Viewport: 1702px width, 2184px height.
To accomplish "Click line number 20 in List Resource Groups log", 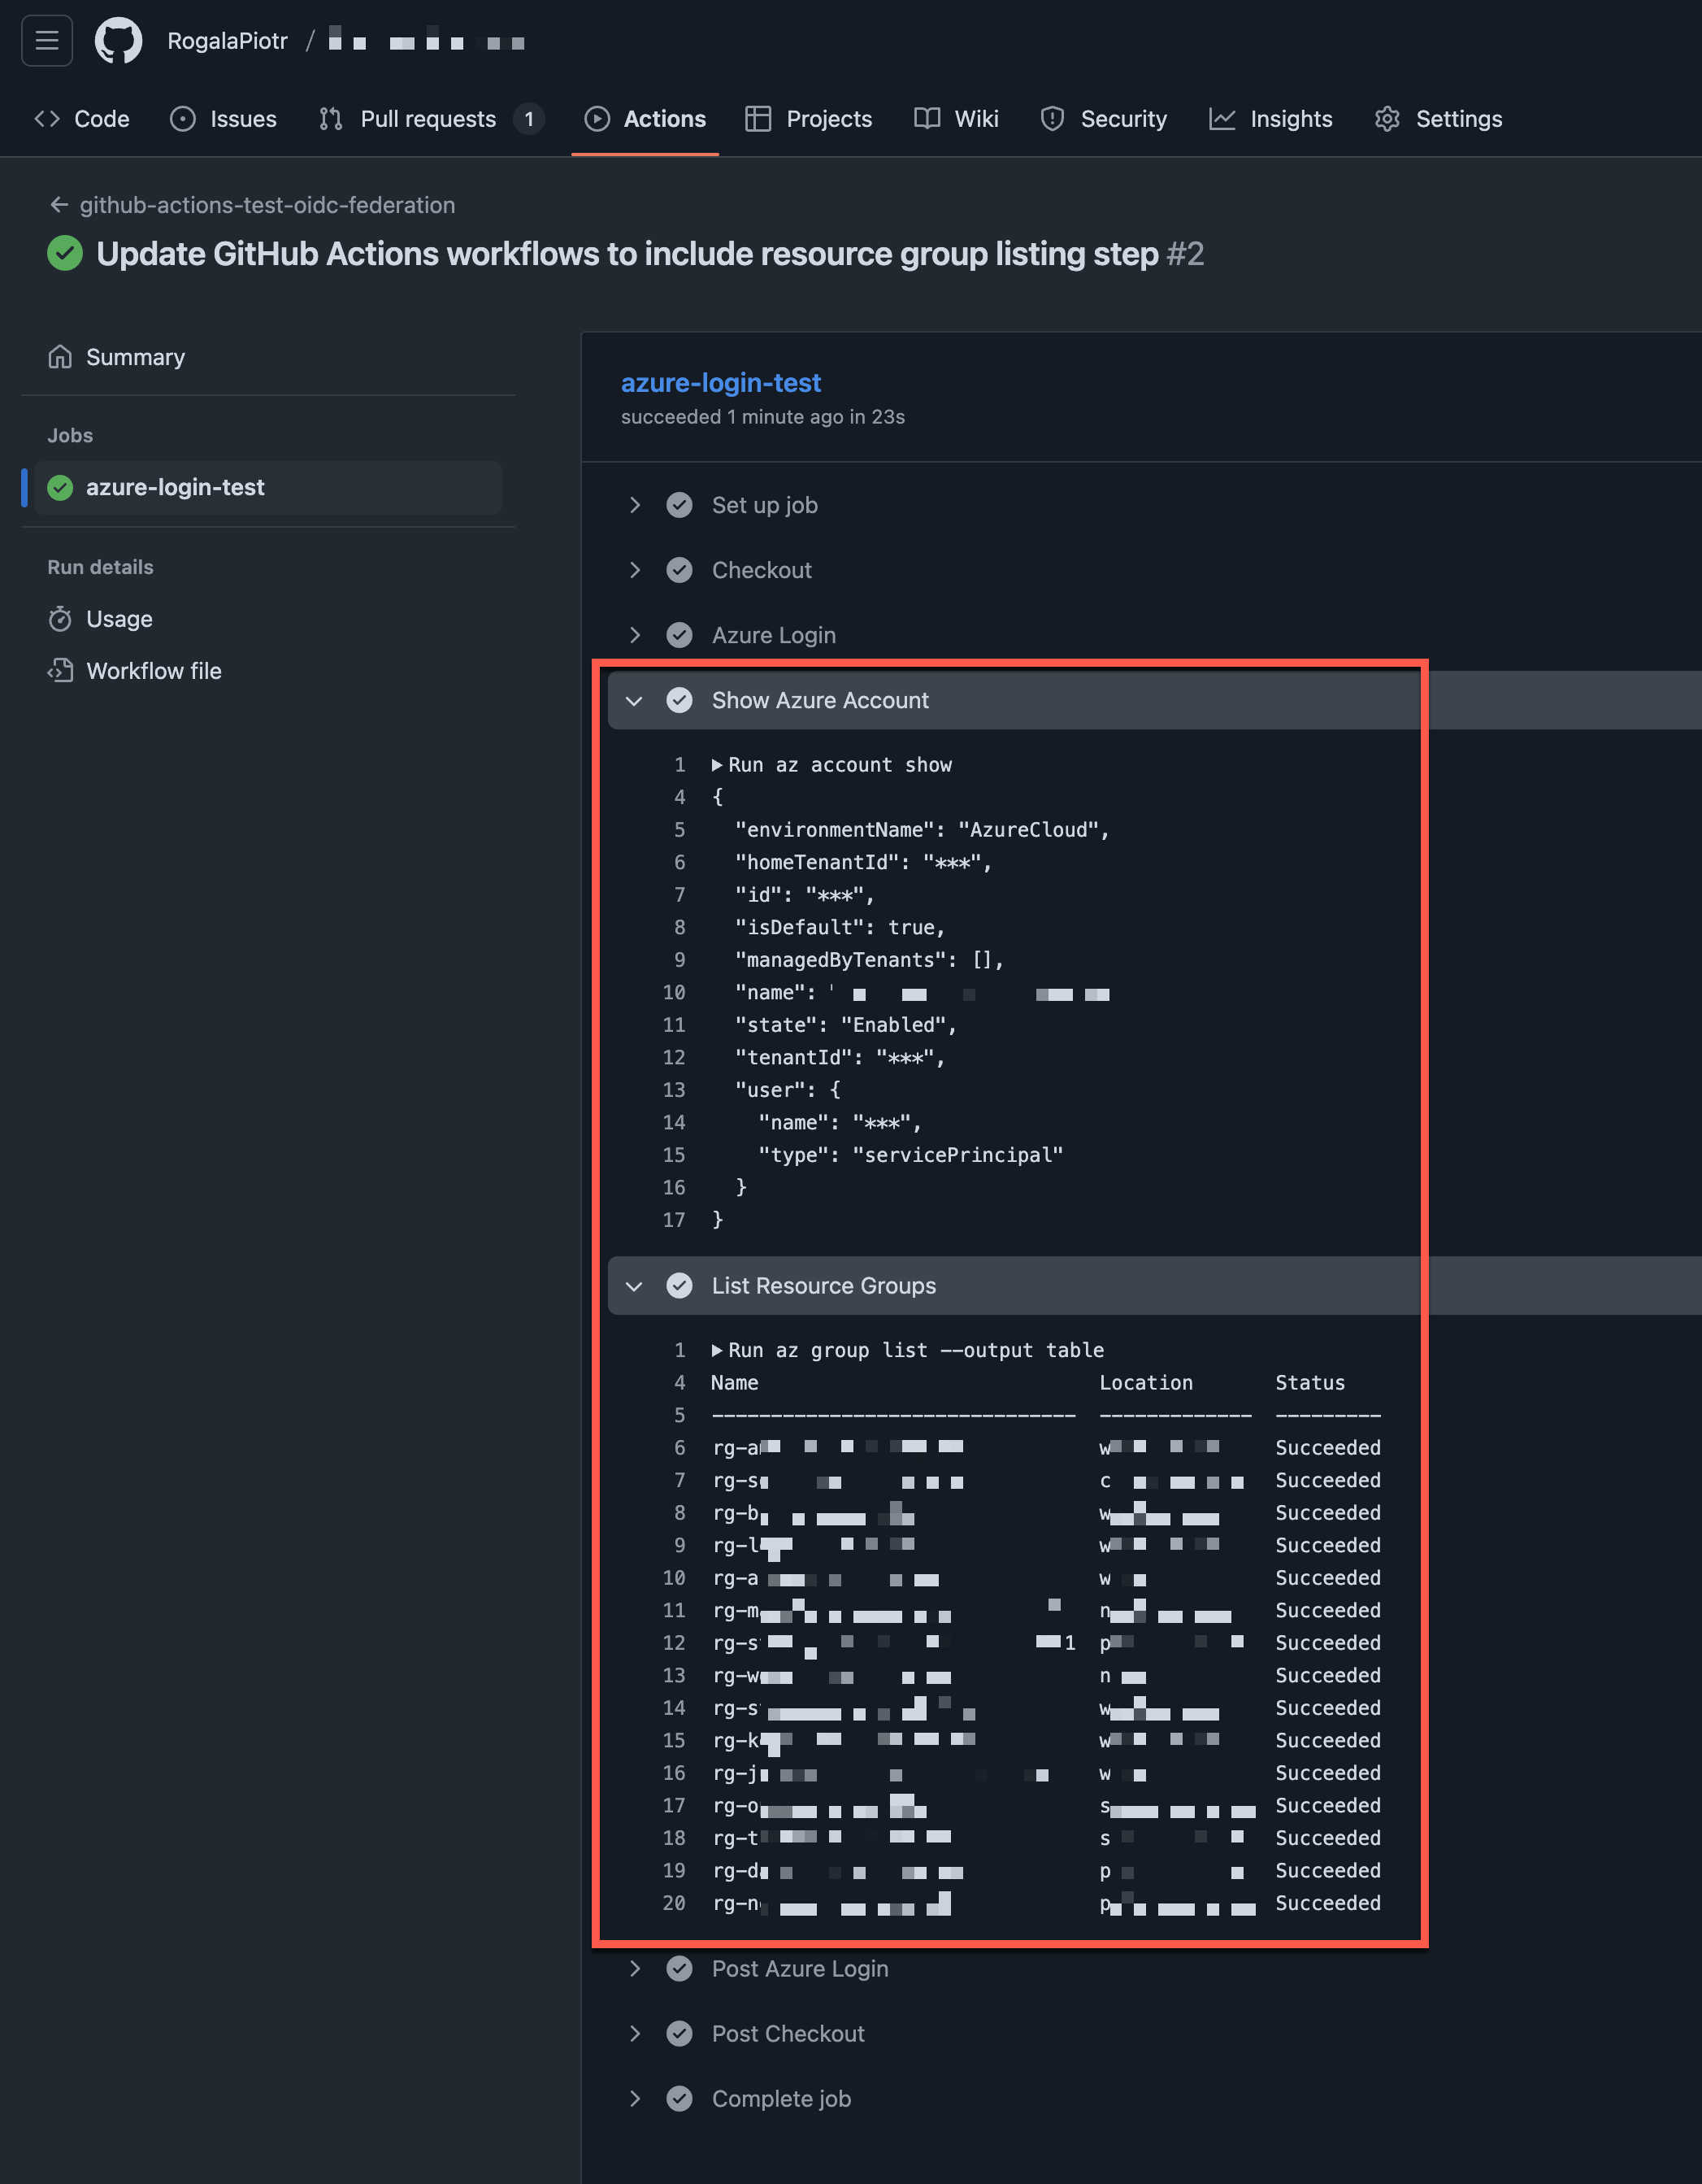I will tap(675, 1903).
